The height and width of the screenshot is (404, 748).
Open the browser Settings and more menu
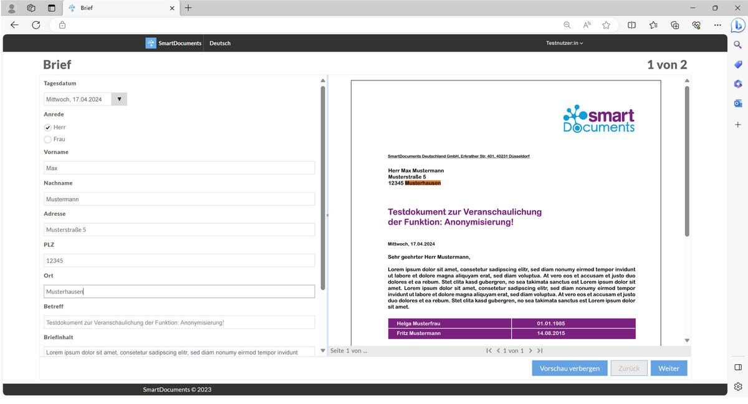coord(717,25)
